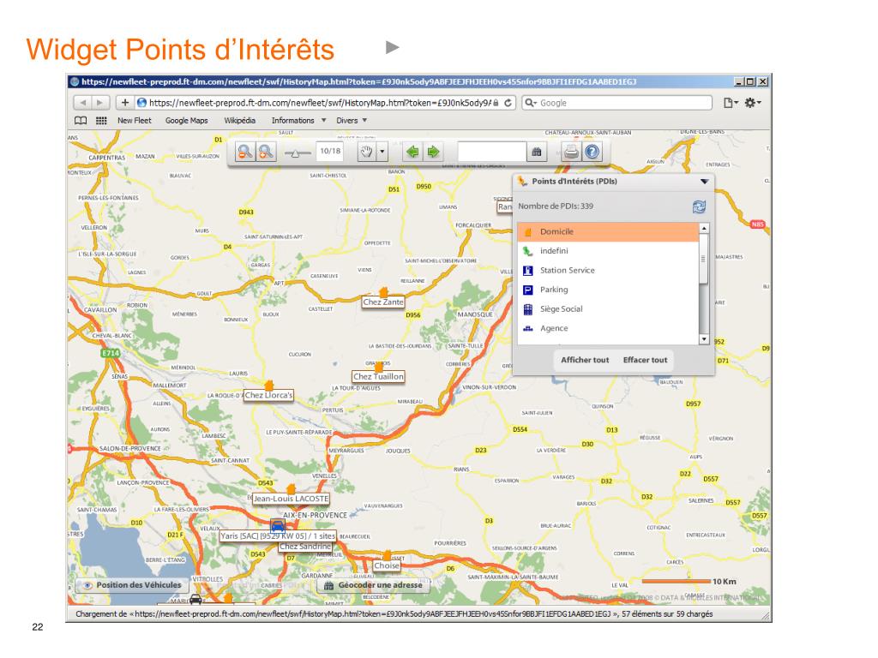The height and width of the screenshot is (658, 878).
Task: Open the New Fleet bookmark
Action: [135, 120]
